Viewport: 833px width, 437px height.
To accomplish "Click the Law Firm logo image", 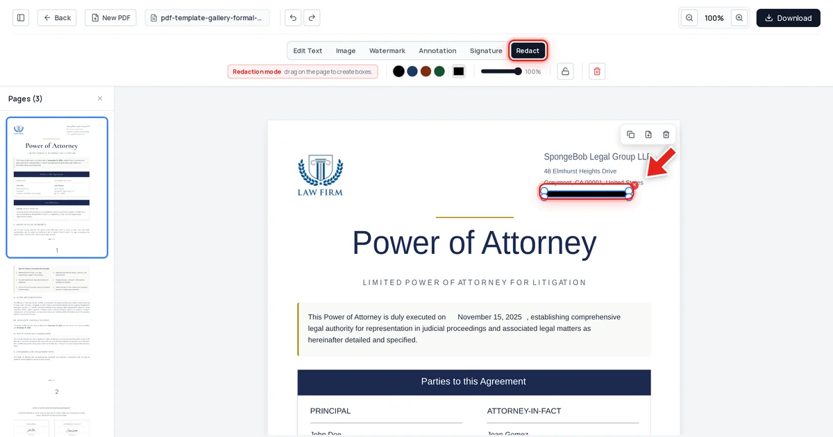I will (x=320, y=176).
